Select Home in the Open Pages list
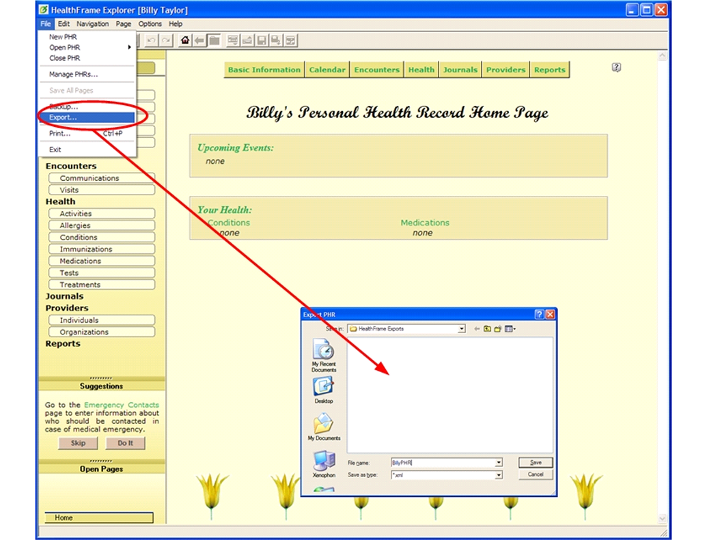Screen dimensions: 707x540 99,518
